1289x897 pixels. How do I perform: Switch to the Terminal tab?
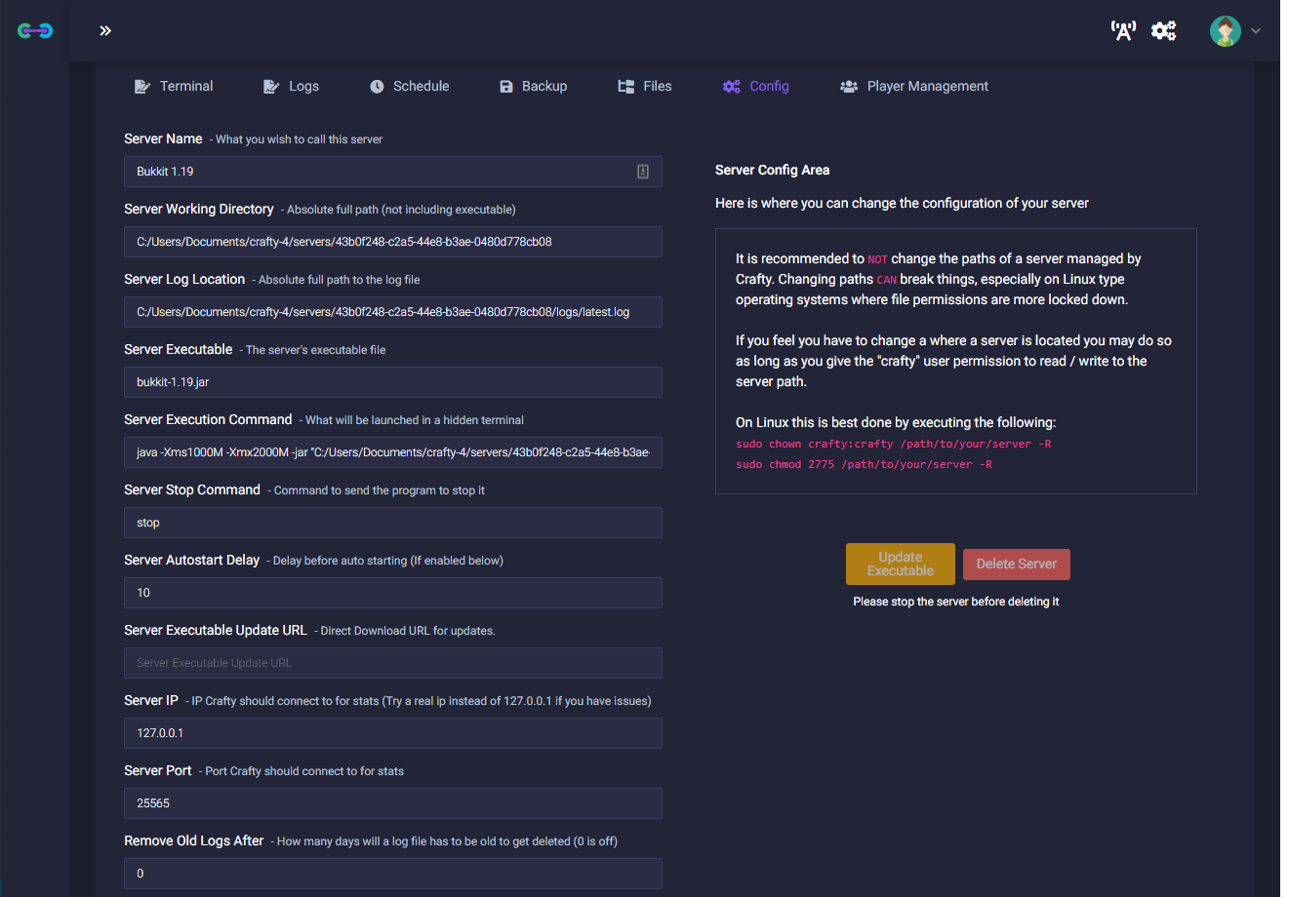[x=174, y=87]
